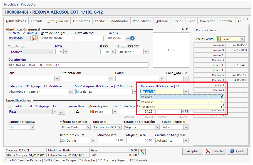Click the Aceptar button
Screen dimensions: 253x165
193,151
